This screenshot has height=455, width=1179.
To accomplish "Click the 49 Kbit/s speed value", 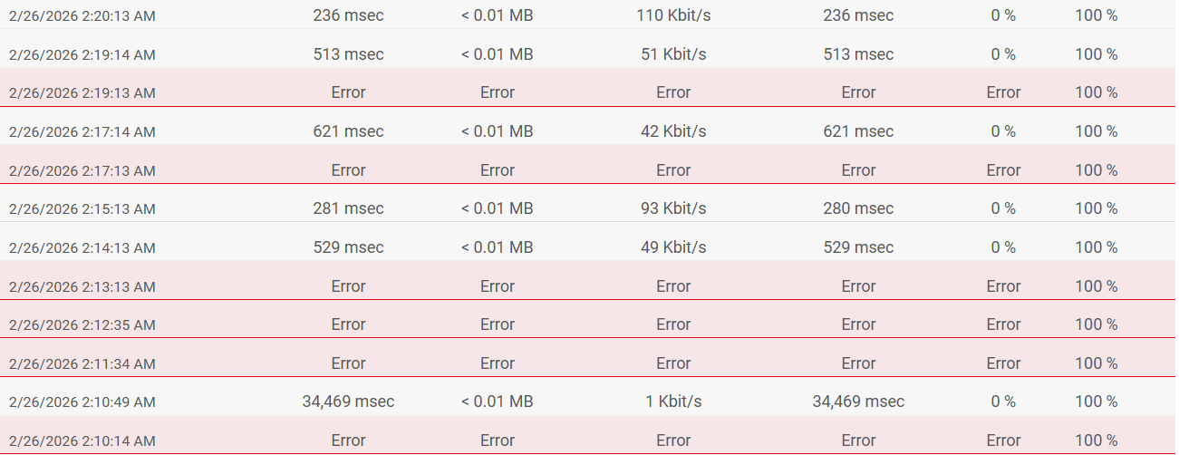I will click(673, 247).
